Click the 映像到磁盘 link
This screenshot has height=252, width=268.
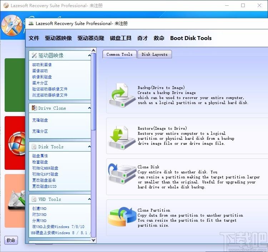tap(42, 77)
